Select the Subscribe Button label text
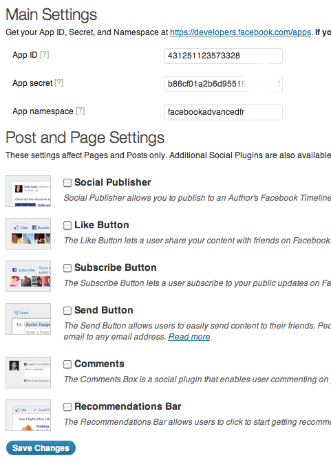The width and height of the screenshot is (331, 464). tap(116, 267)
